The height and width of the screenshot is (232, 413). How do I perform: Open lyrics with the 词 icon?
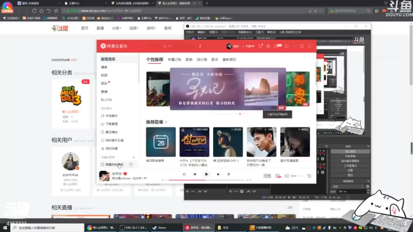[228, 174]
